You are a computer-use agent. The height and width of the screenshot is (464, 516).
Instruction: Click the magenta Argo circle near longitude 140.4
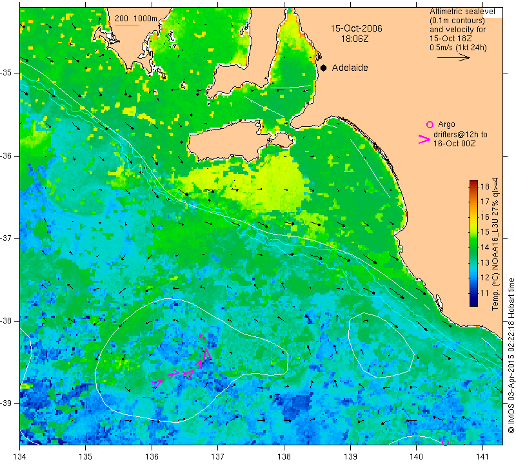(445, 442)
